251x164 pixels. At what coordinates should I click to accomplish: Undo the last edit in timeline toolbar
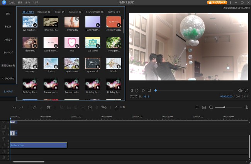click(14, 107)
